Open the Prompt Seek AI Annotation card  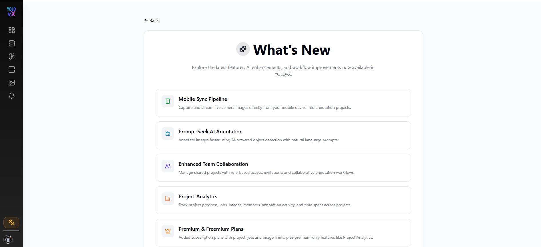pyautogui.click(x=283, y=135)
